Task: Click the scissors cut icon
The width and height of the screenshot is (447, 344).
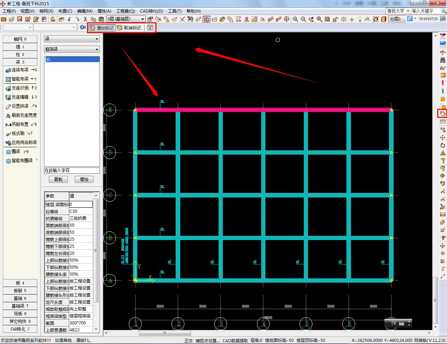Action: tap(85, 19)
